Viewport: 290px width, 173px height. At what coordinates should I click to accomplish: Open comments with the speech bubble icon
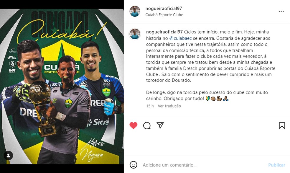pyautogui.click(x=147, y=125)
